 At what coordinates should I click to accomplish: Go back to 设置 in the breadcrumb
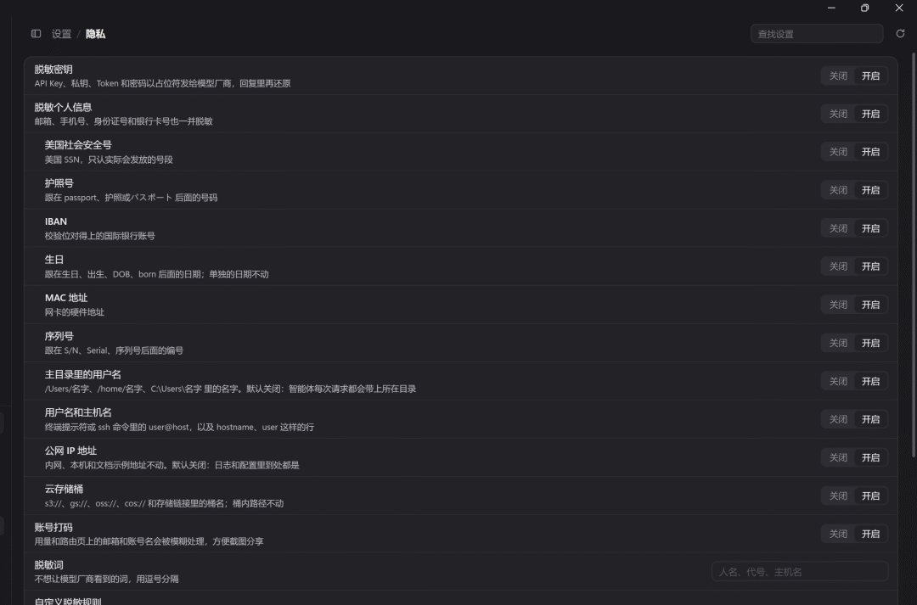tap(61, 34)
